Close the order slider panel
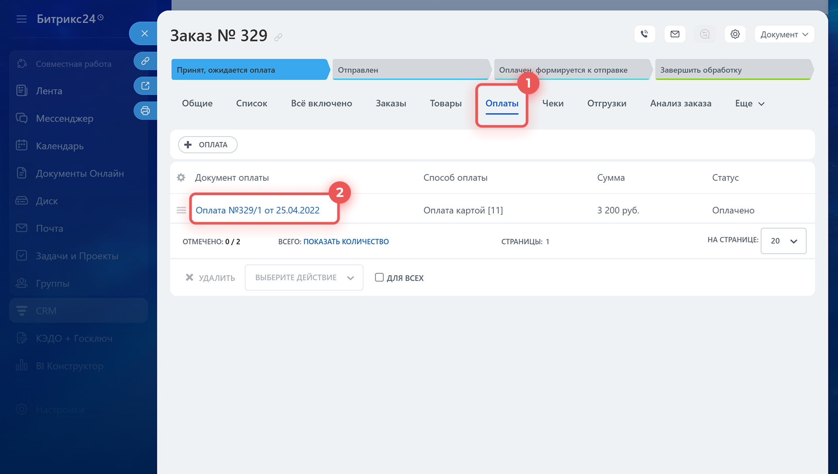838x474 pixels. [x=144, y=34]
